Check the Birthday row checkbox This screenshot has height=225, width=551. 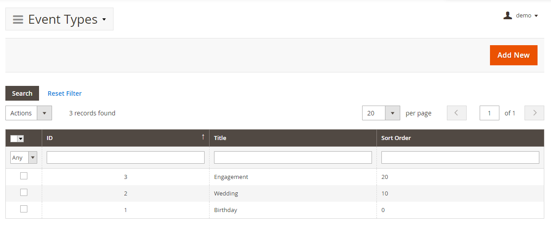pos(24,209)
